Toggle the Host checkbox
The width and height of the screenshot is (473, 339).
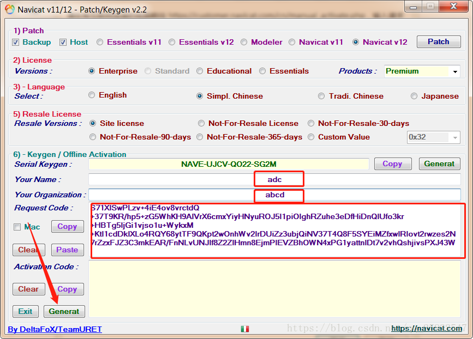63,42
